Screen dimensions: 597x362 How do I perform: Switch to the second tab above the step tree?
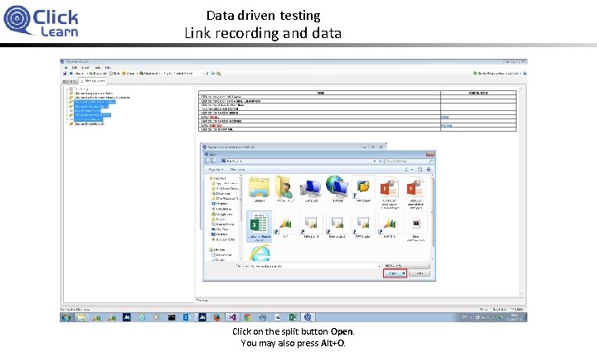(x=93, y=81)
